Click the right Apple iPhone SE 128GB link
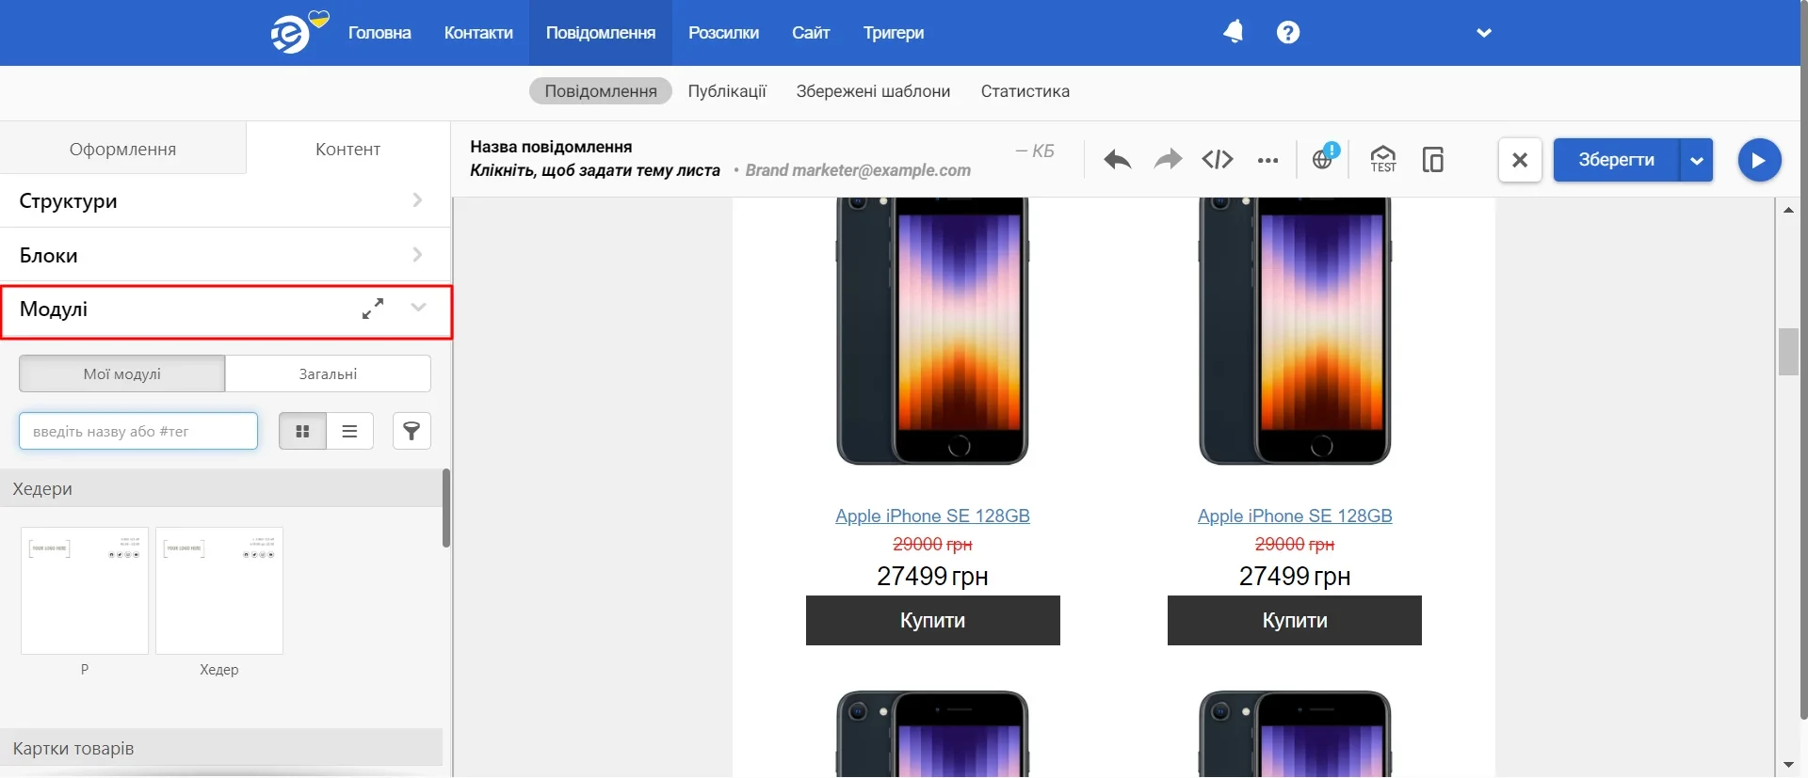 click(x=1295, y=516)
